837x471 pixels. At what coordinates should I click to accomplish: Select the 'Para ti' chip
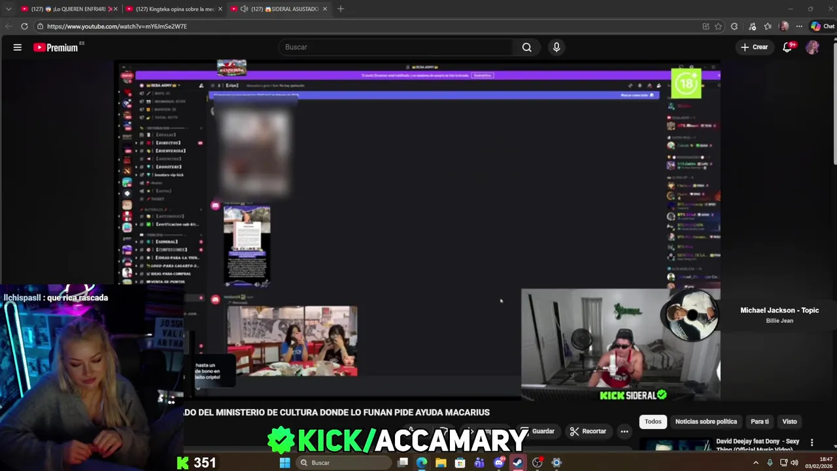pyautogui.click(x=759, y=421)
